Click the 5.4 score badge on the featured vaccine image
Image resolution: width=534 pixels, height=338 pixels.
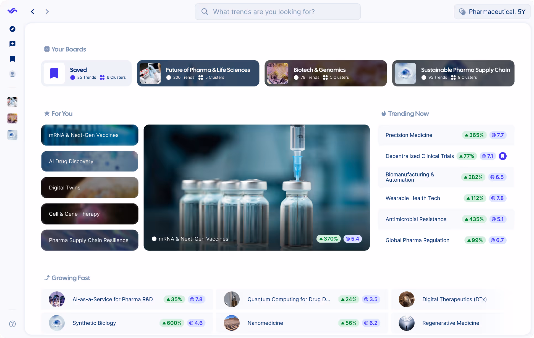tap(352, 239)
